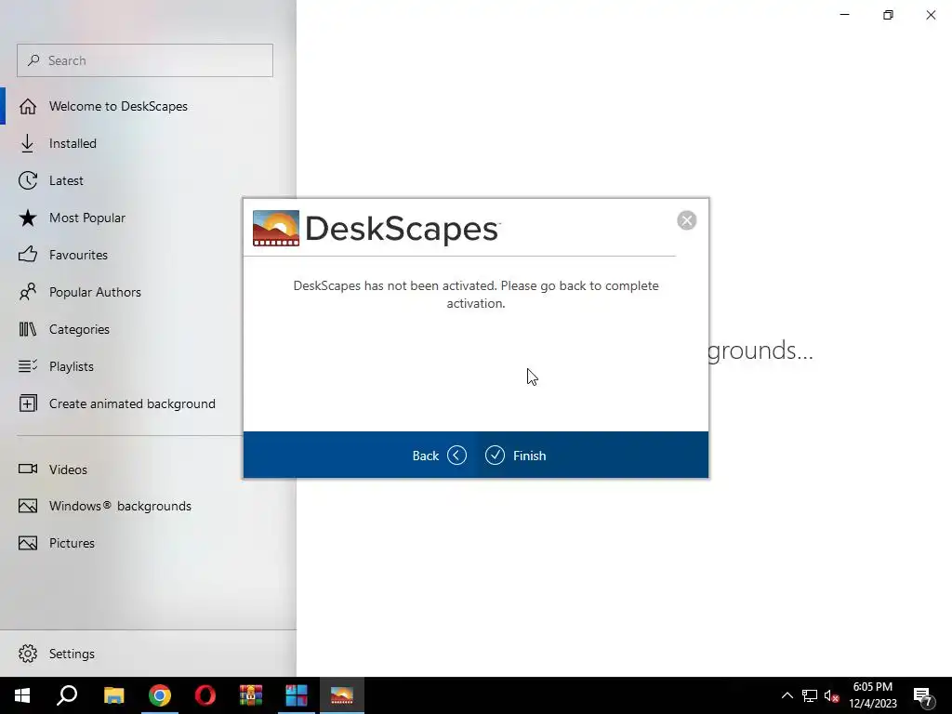Open the Pictures label
The height and width of the screenshot is (714, 952).
coord(72,543)
